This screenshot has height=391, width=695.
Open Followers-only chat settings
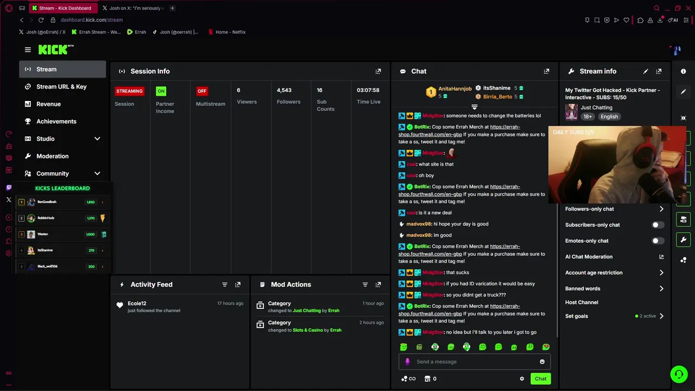click(x=614, y=209)
